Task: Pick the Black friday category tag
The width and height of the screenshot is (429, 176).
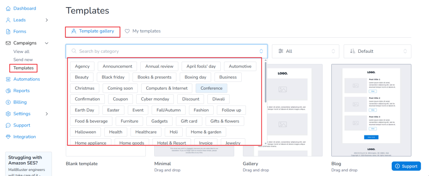Action: (113, 77)
